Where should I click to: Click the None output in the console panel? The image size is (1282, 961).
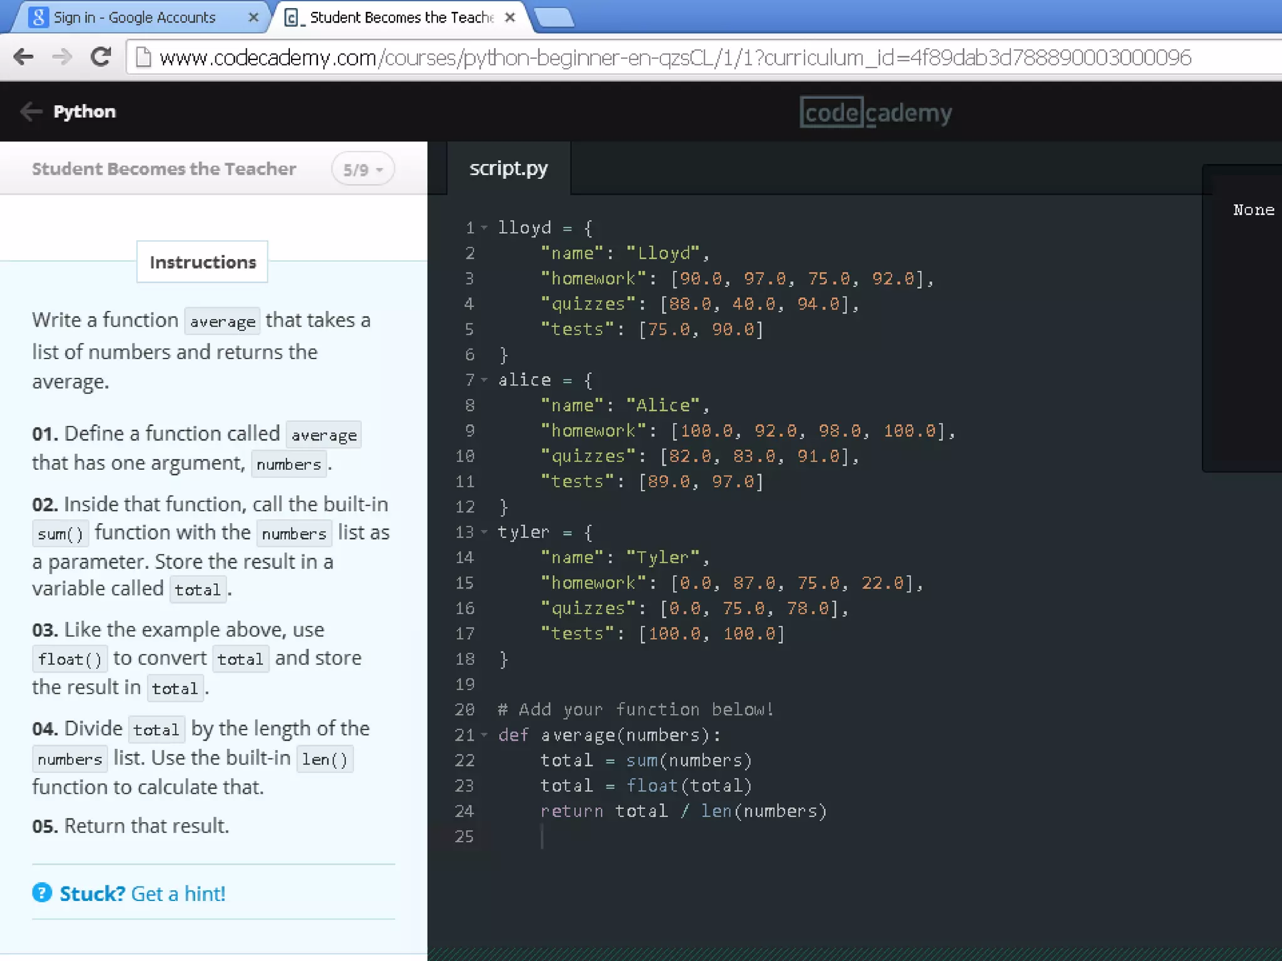pos(1253,210)
